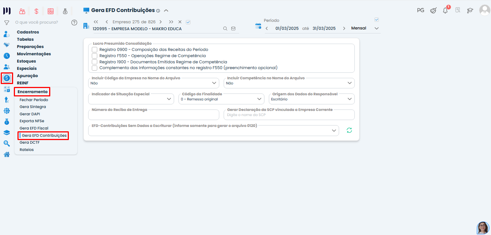
Task: Select the dollar coin fiscal sidebar icon
Action: point(7,78)
